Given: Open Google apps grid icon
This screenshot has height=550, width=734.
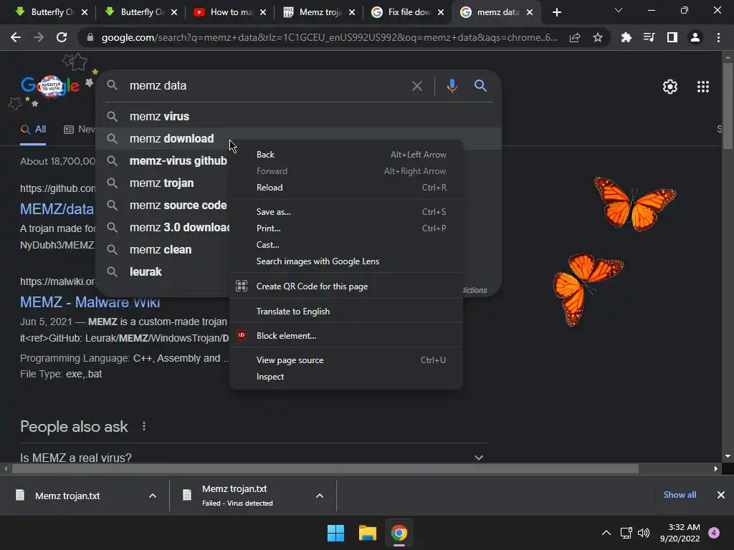Looking at the screenshot, I should point(702,87).
